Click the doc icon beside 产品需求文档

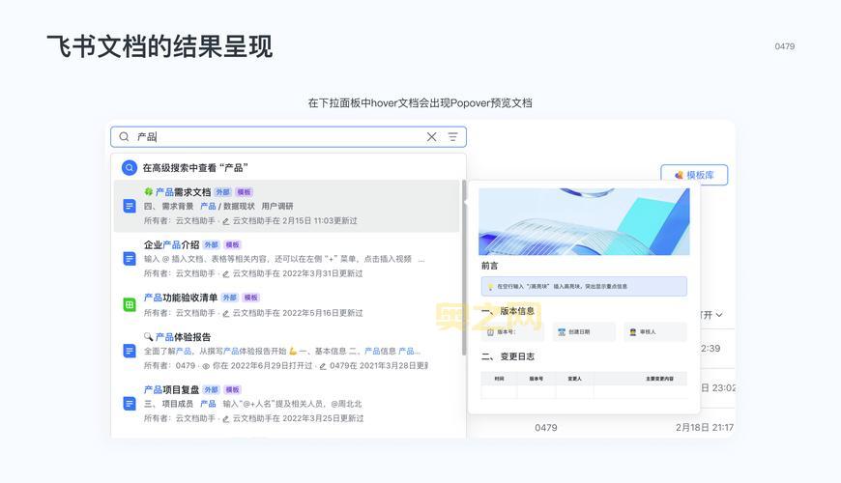pos(130,206)
